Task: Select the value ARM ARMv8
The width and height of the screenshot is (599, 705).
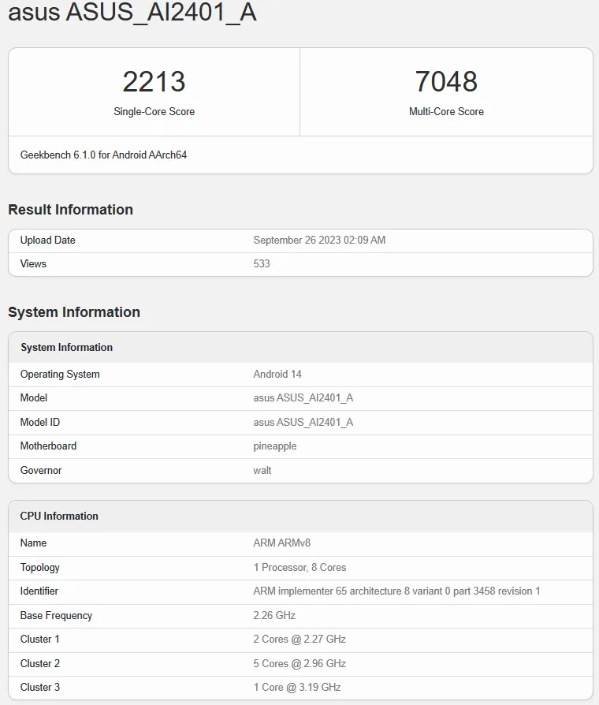Action: click(x=281, y=543)
